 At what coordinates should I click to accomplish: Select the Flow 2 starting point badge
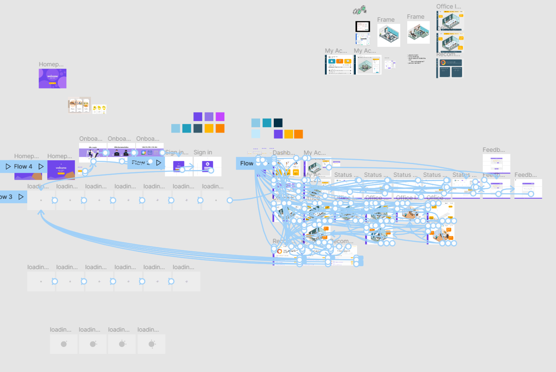coord(146,163)
